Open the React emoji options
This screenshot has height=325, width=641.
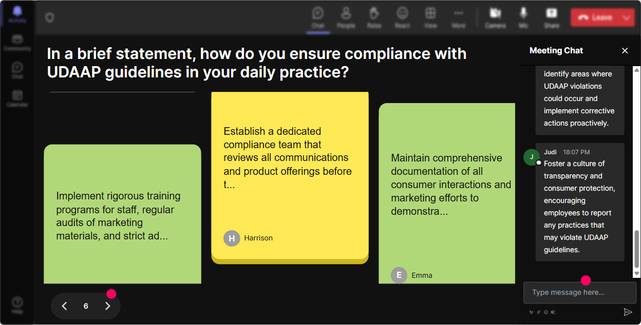402,18
